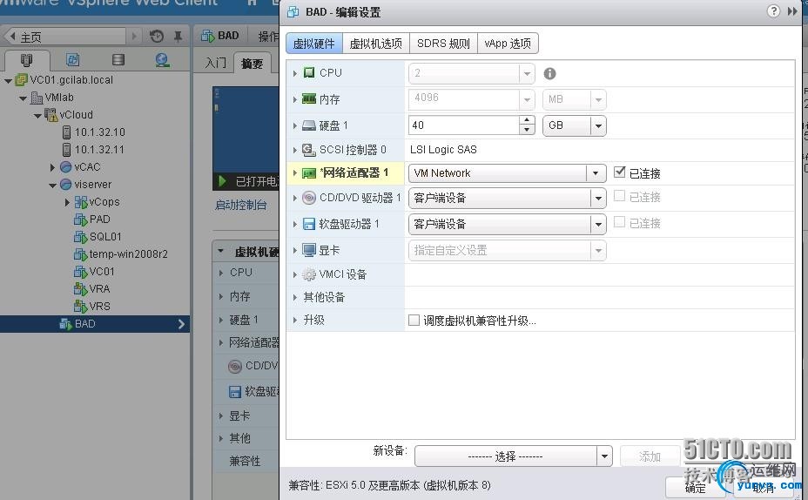The height and width of the screenshot is (500, 808).
Task: Click the 确定 OK button
Action: point(695,487)
